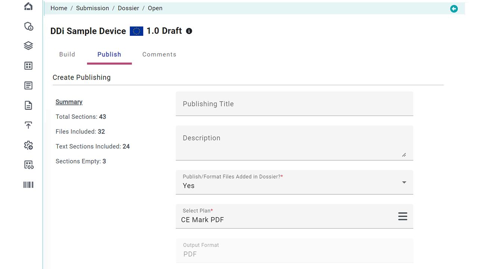478x269 pixels.
Task: Switch to the Comments tab
Action: [159, 55]
